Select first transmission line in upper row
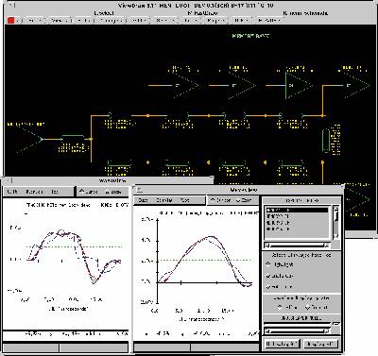 pyautogui.click(x=120, y=115)
